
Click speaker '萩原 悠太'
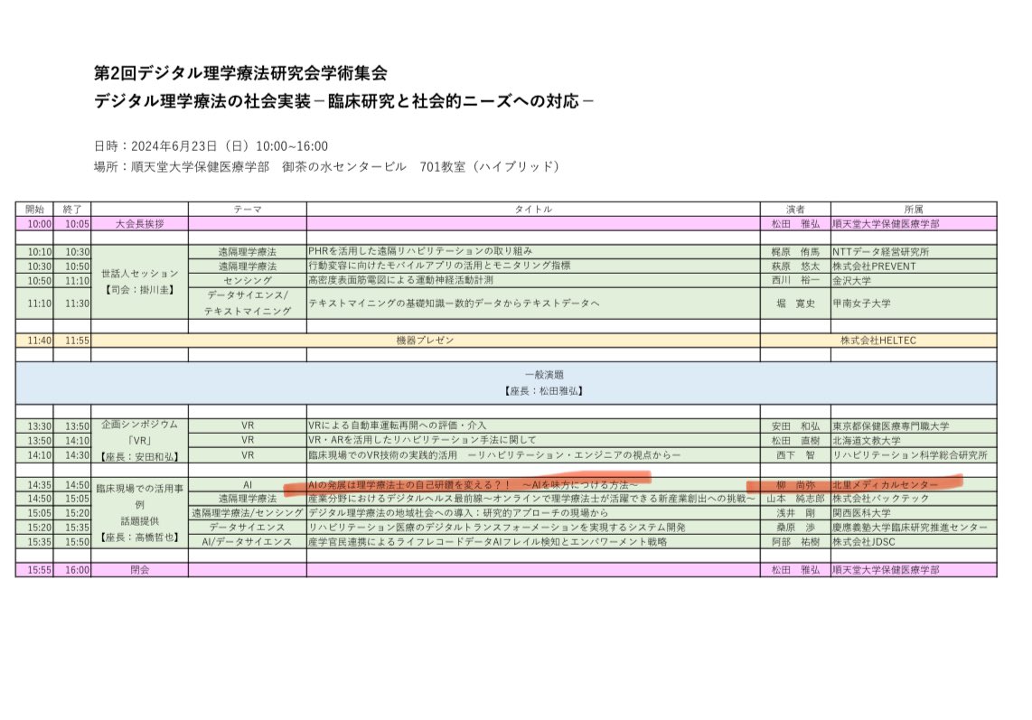(x=795, y=266)
